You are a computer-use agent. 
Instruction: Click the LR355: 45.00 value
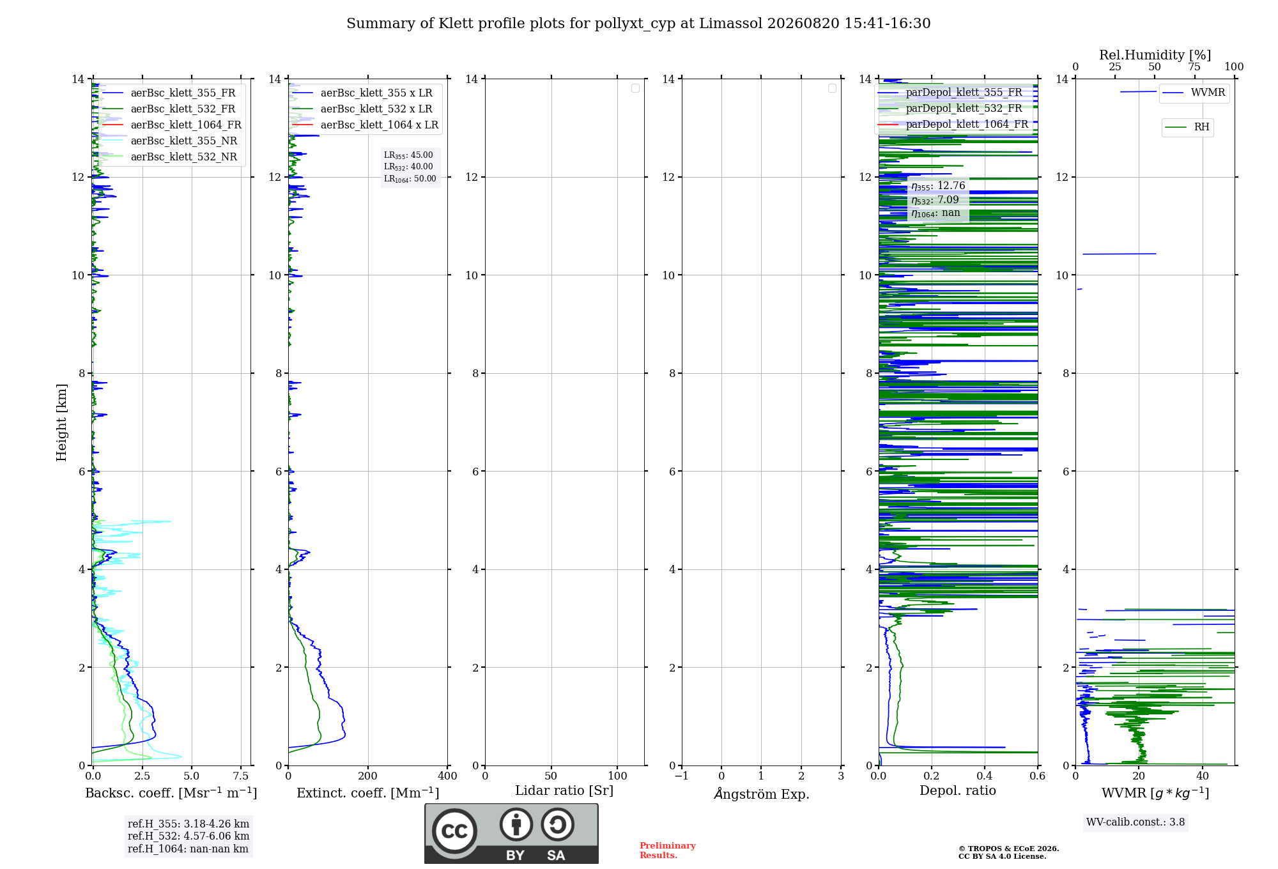click(408, 155)
